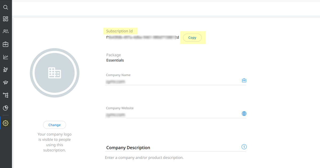320x168 pixels.
Task: Open the dashboard grid icon in sidebar
Action: [6, 19]
